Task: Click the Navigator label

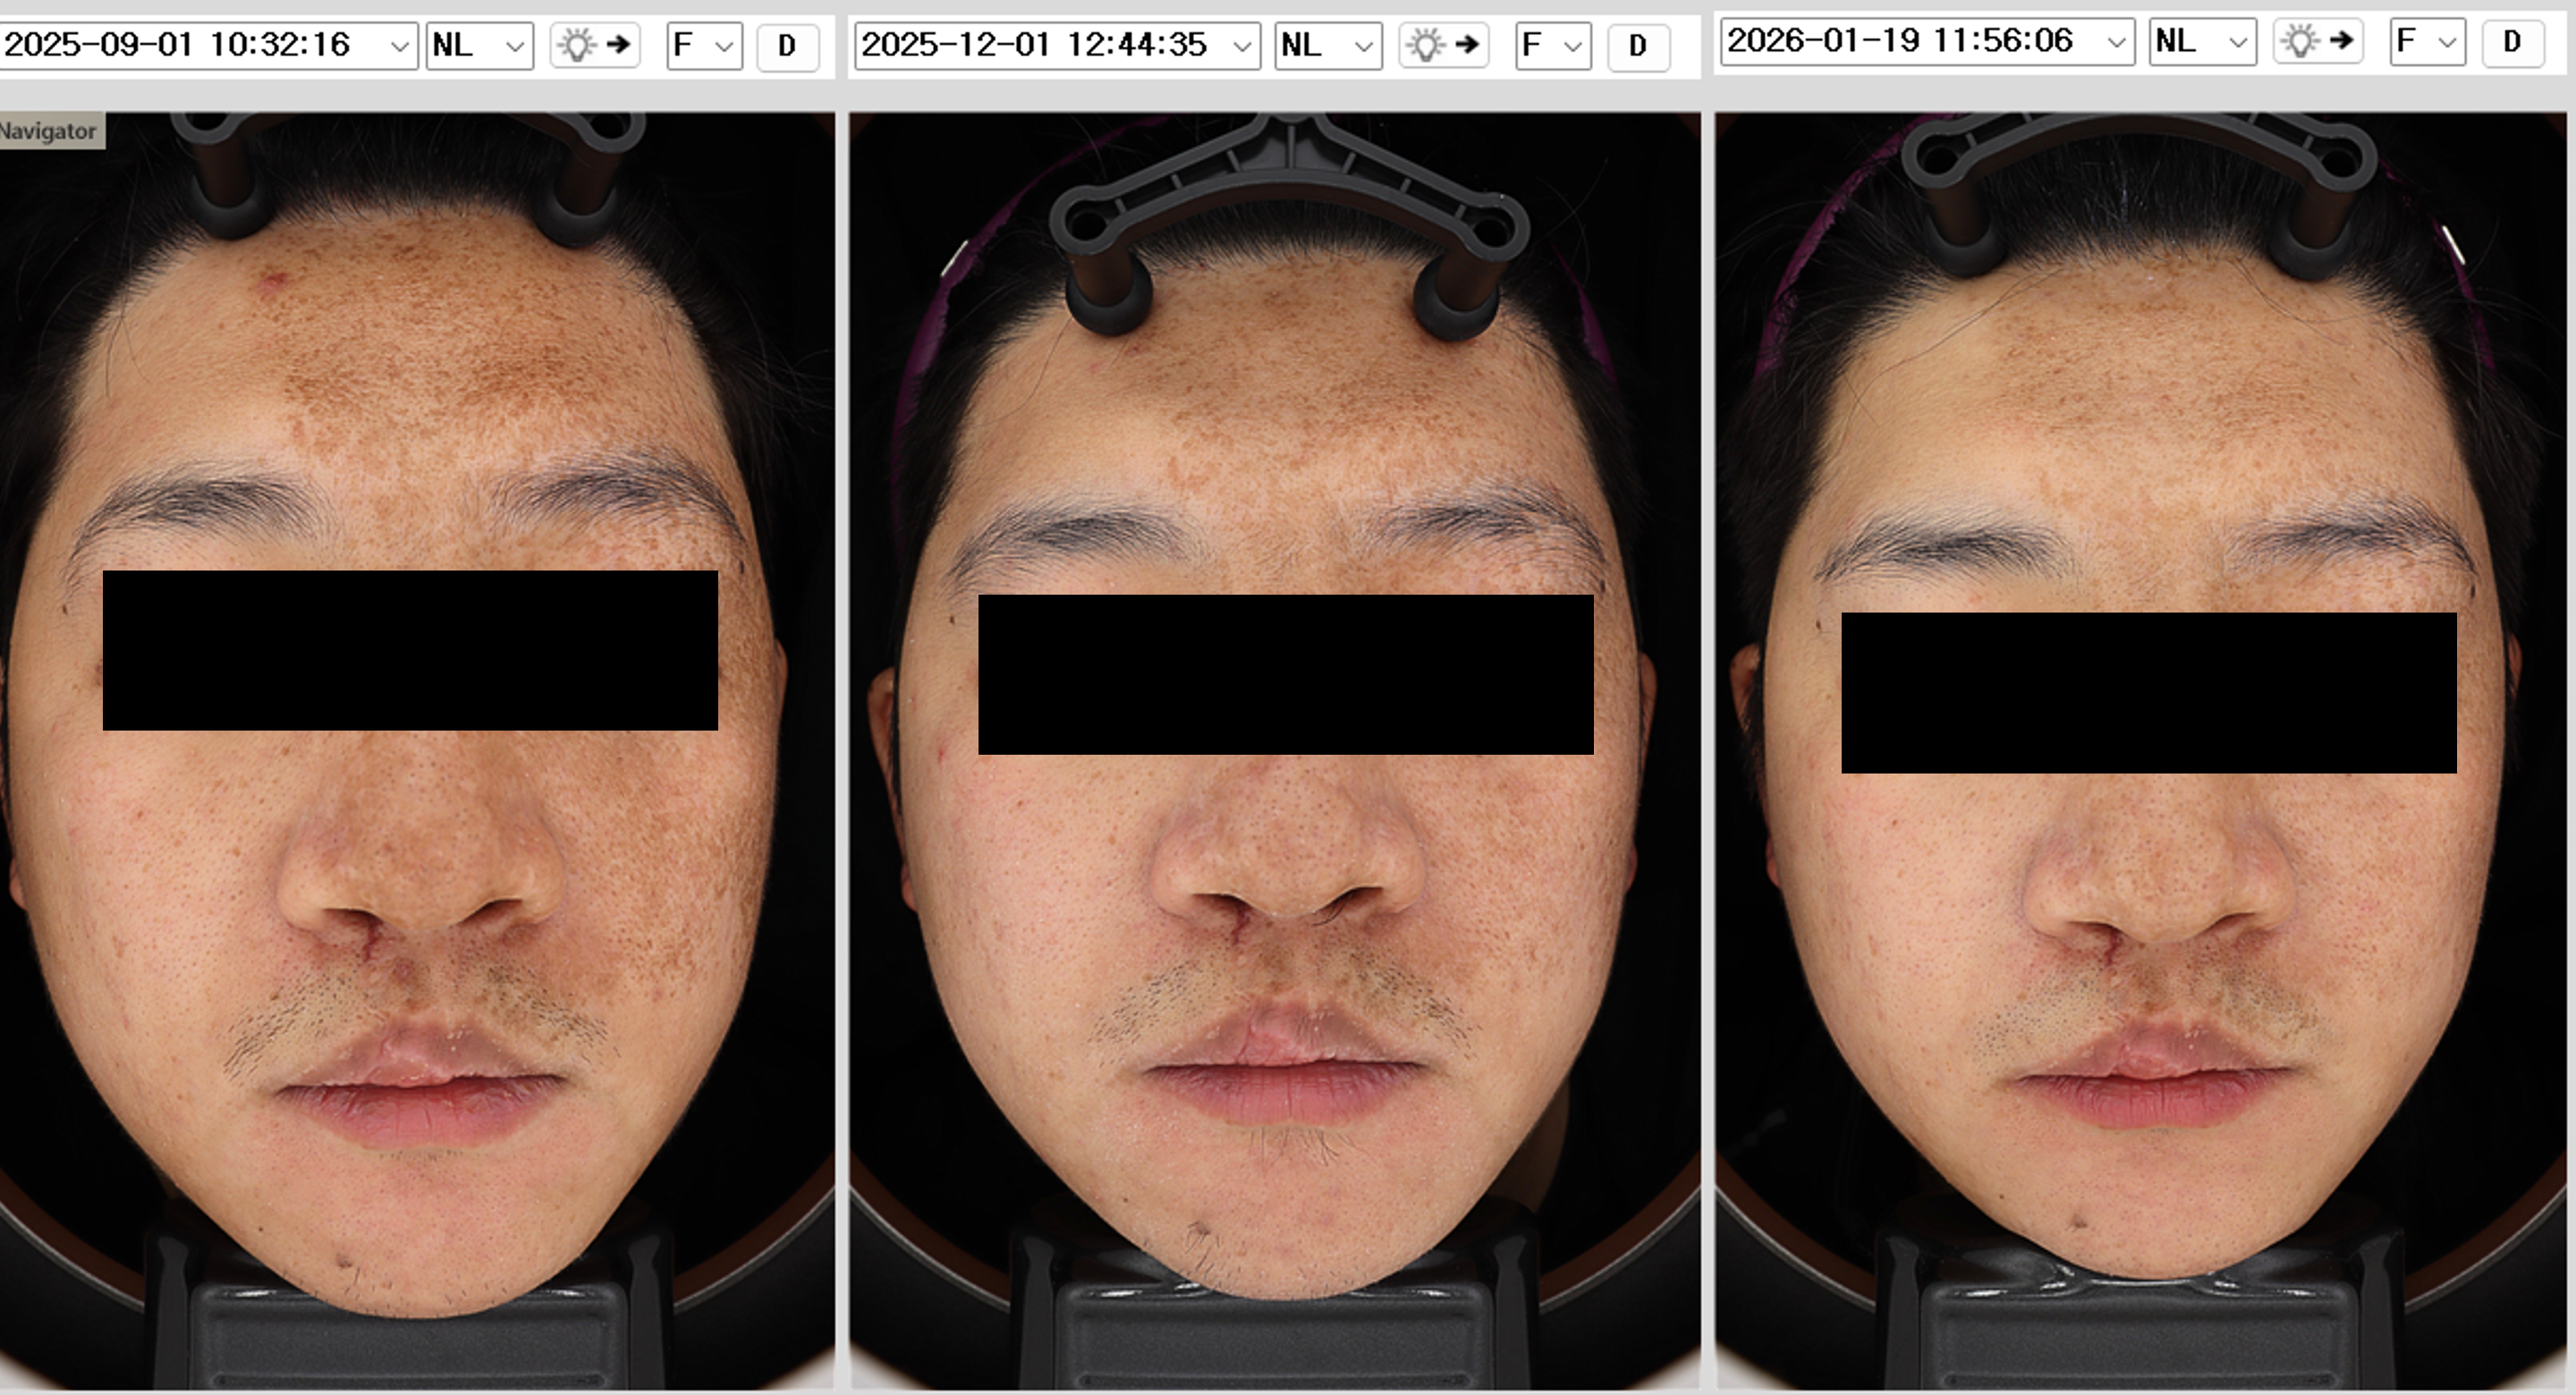Action: pyautogui.click(x=50, y=131)
